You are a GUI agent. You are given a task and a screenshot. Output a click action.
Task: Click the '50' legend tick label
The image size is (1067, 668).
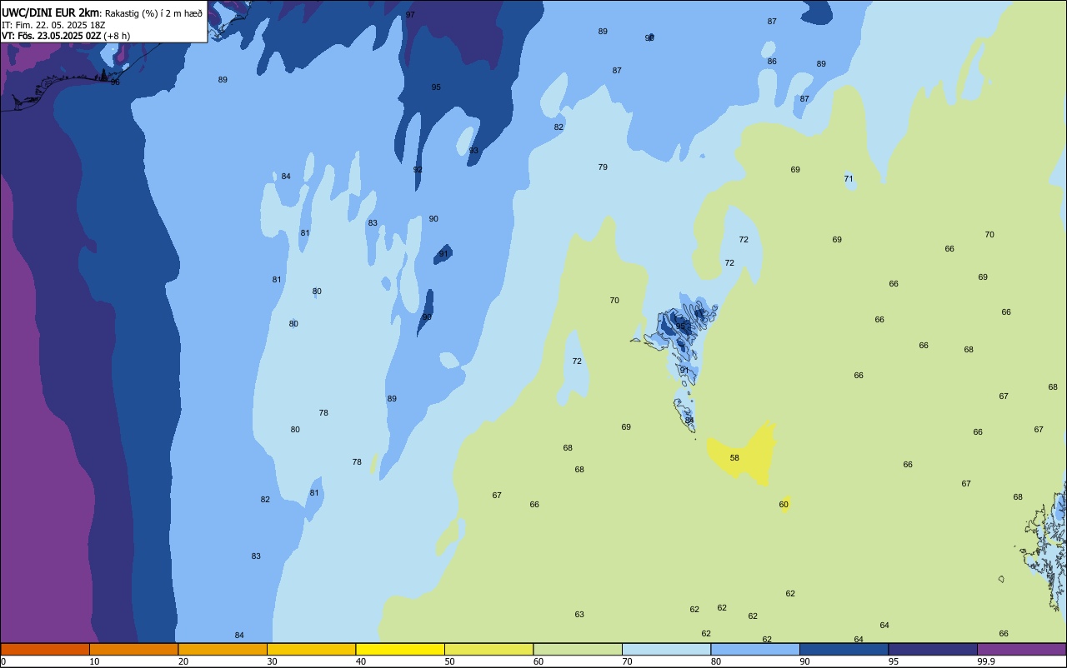click(x=449, y=661)
